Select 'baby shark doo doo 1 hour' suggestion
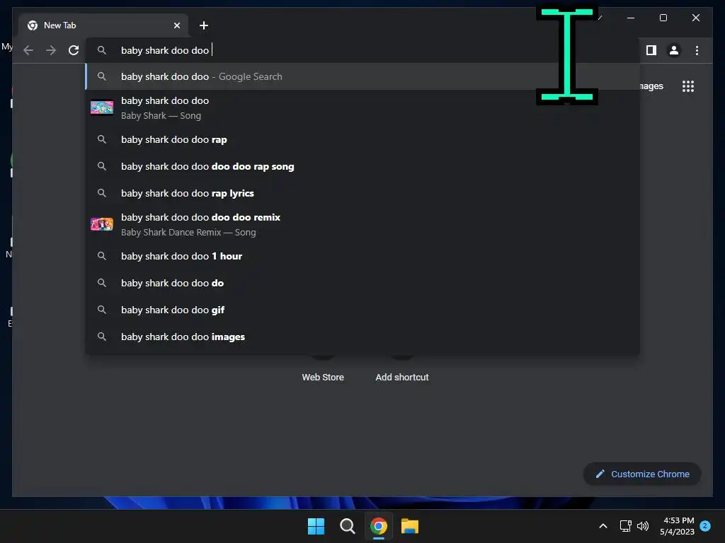725x543 pixels. click(362, 256)
